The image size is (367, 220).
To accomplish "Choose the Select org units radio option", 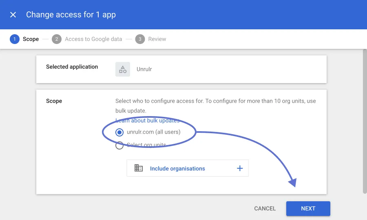I will (119, 145).
